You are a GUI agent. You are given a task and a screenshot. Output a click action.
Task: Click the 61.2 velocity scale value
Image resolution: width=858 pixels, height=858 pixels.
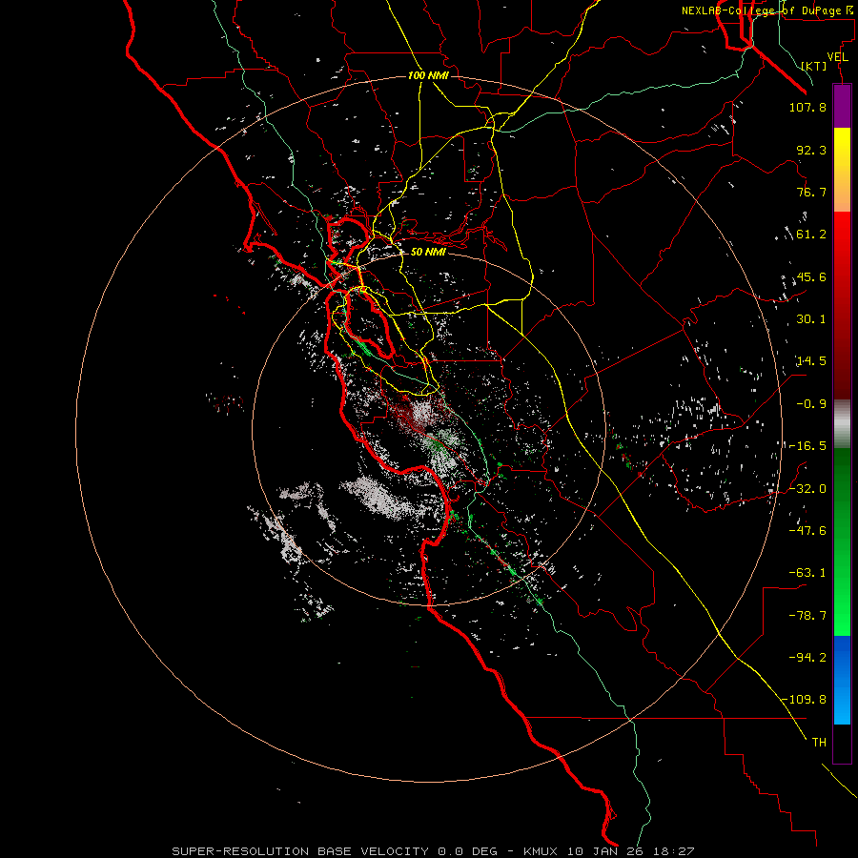(811, 235)
